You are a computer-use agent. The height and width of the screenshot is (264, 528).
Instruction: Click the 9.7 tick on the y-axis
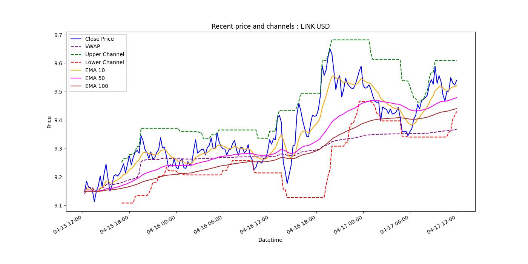[x=58, y=35]
